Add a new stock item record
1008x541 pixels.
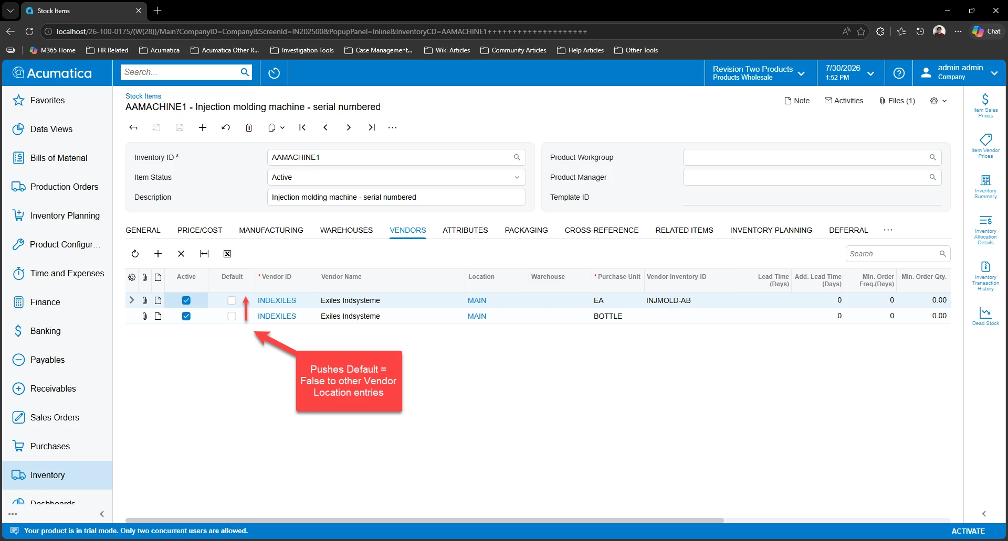(203, 127)
